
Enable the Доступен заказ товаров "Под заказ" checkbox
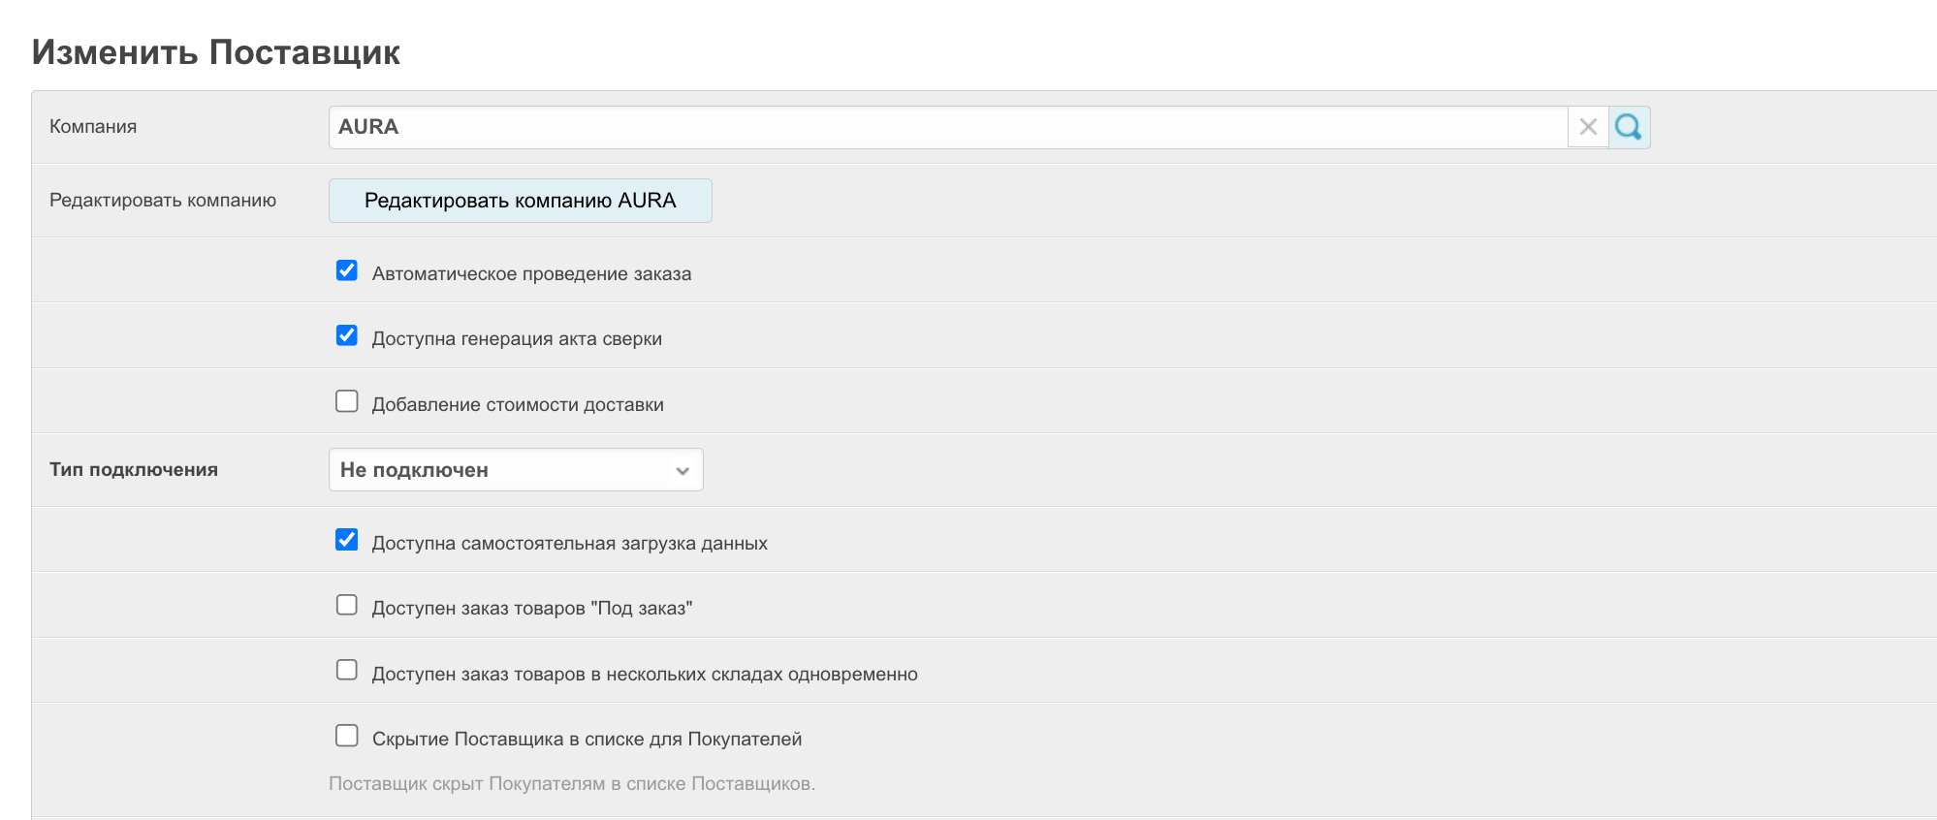(346, 605)
